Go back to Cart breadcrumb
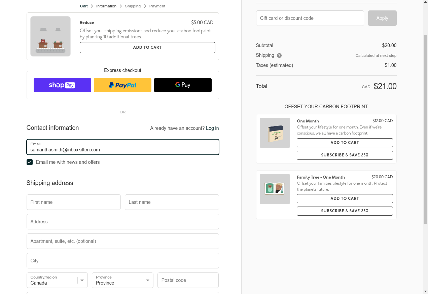Image resolution: width=428 pixels, height=294 pixels. (x=84, y=6)
